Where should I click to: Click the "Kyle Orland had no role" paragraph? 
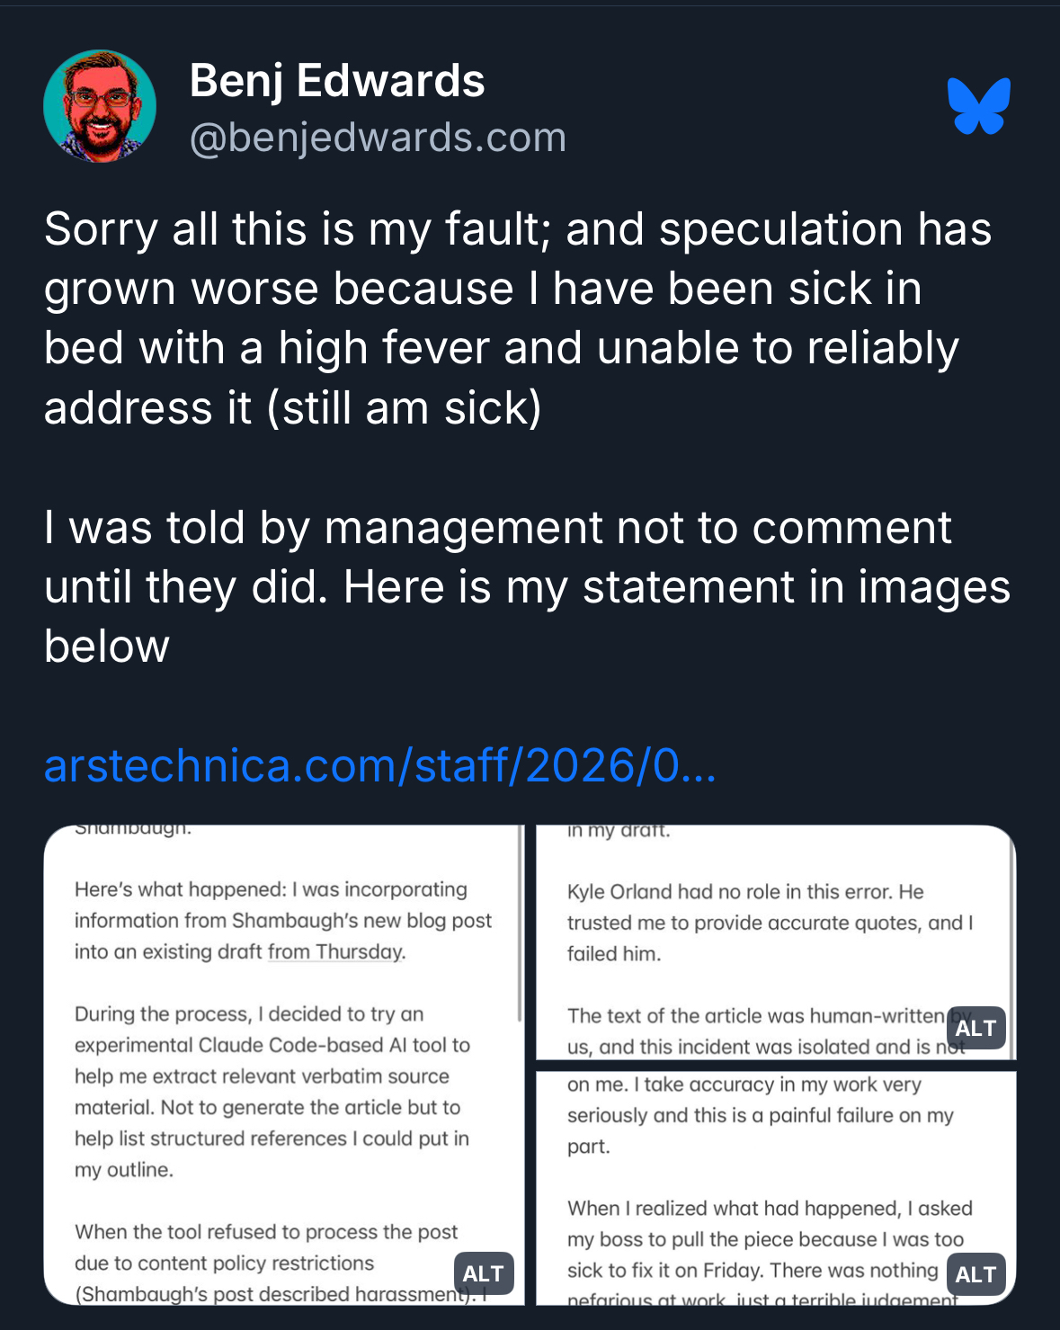(770, 923)
